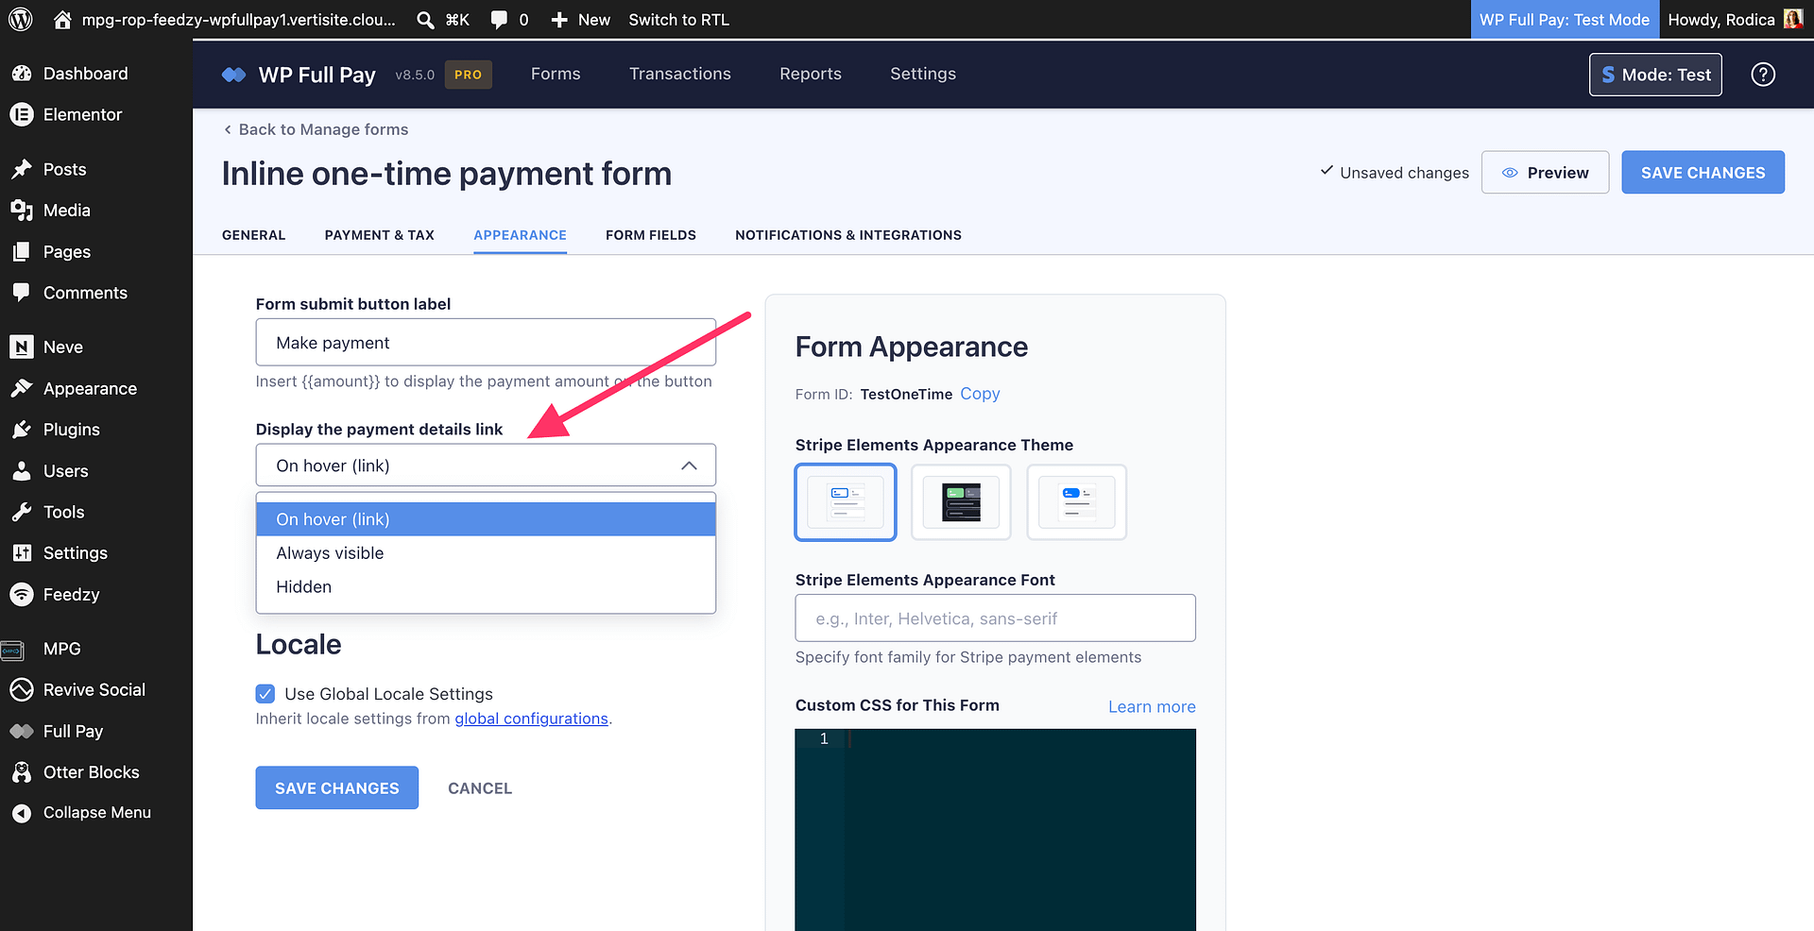Click the Feedzy feed icon
This screenshot has width=1814, height=931.
22,594
